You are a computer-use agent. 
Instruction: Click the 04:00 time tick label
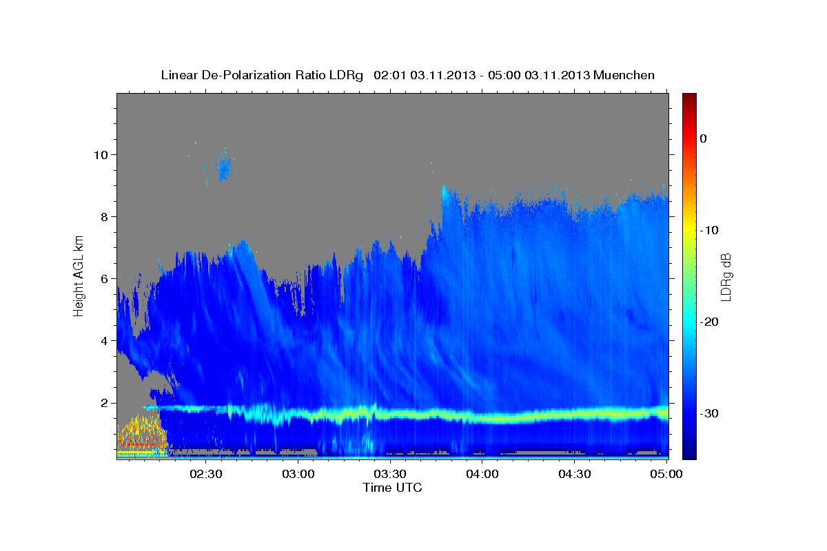[x=482, y=475]
